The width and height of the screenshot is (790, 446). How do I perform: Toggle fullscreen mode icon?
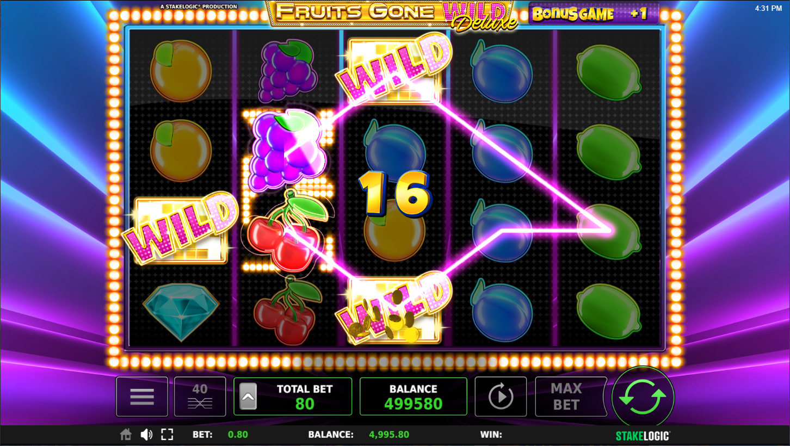tap(167, 435)
